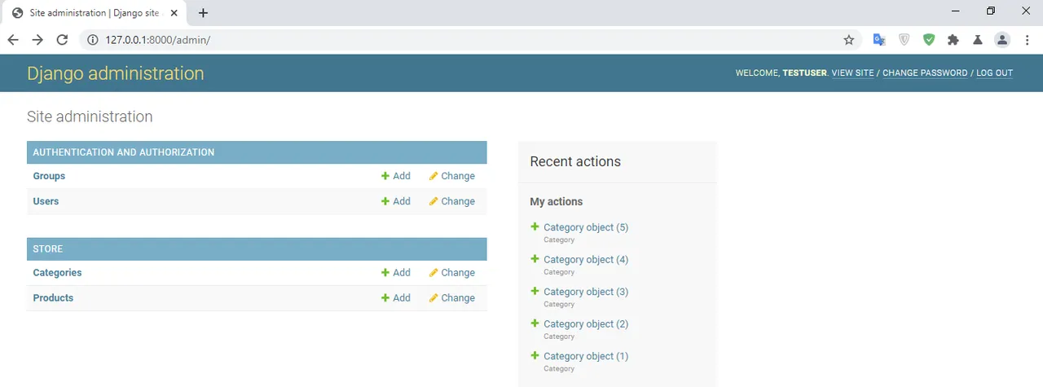The height and width of the screenshot is (387, 1043).
Task: Open the Store app section header
Action: [48, 249]
